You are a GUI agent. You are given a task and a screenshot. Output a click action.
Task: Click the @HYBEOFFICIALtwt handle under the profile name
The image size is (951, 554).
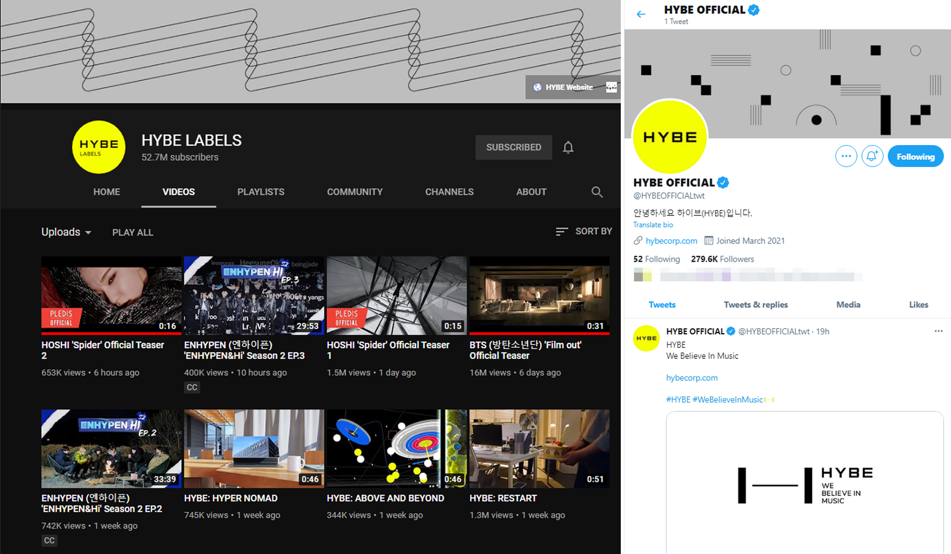point(669,196)
